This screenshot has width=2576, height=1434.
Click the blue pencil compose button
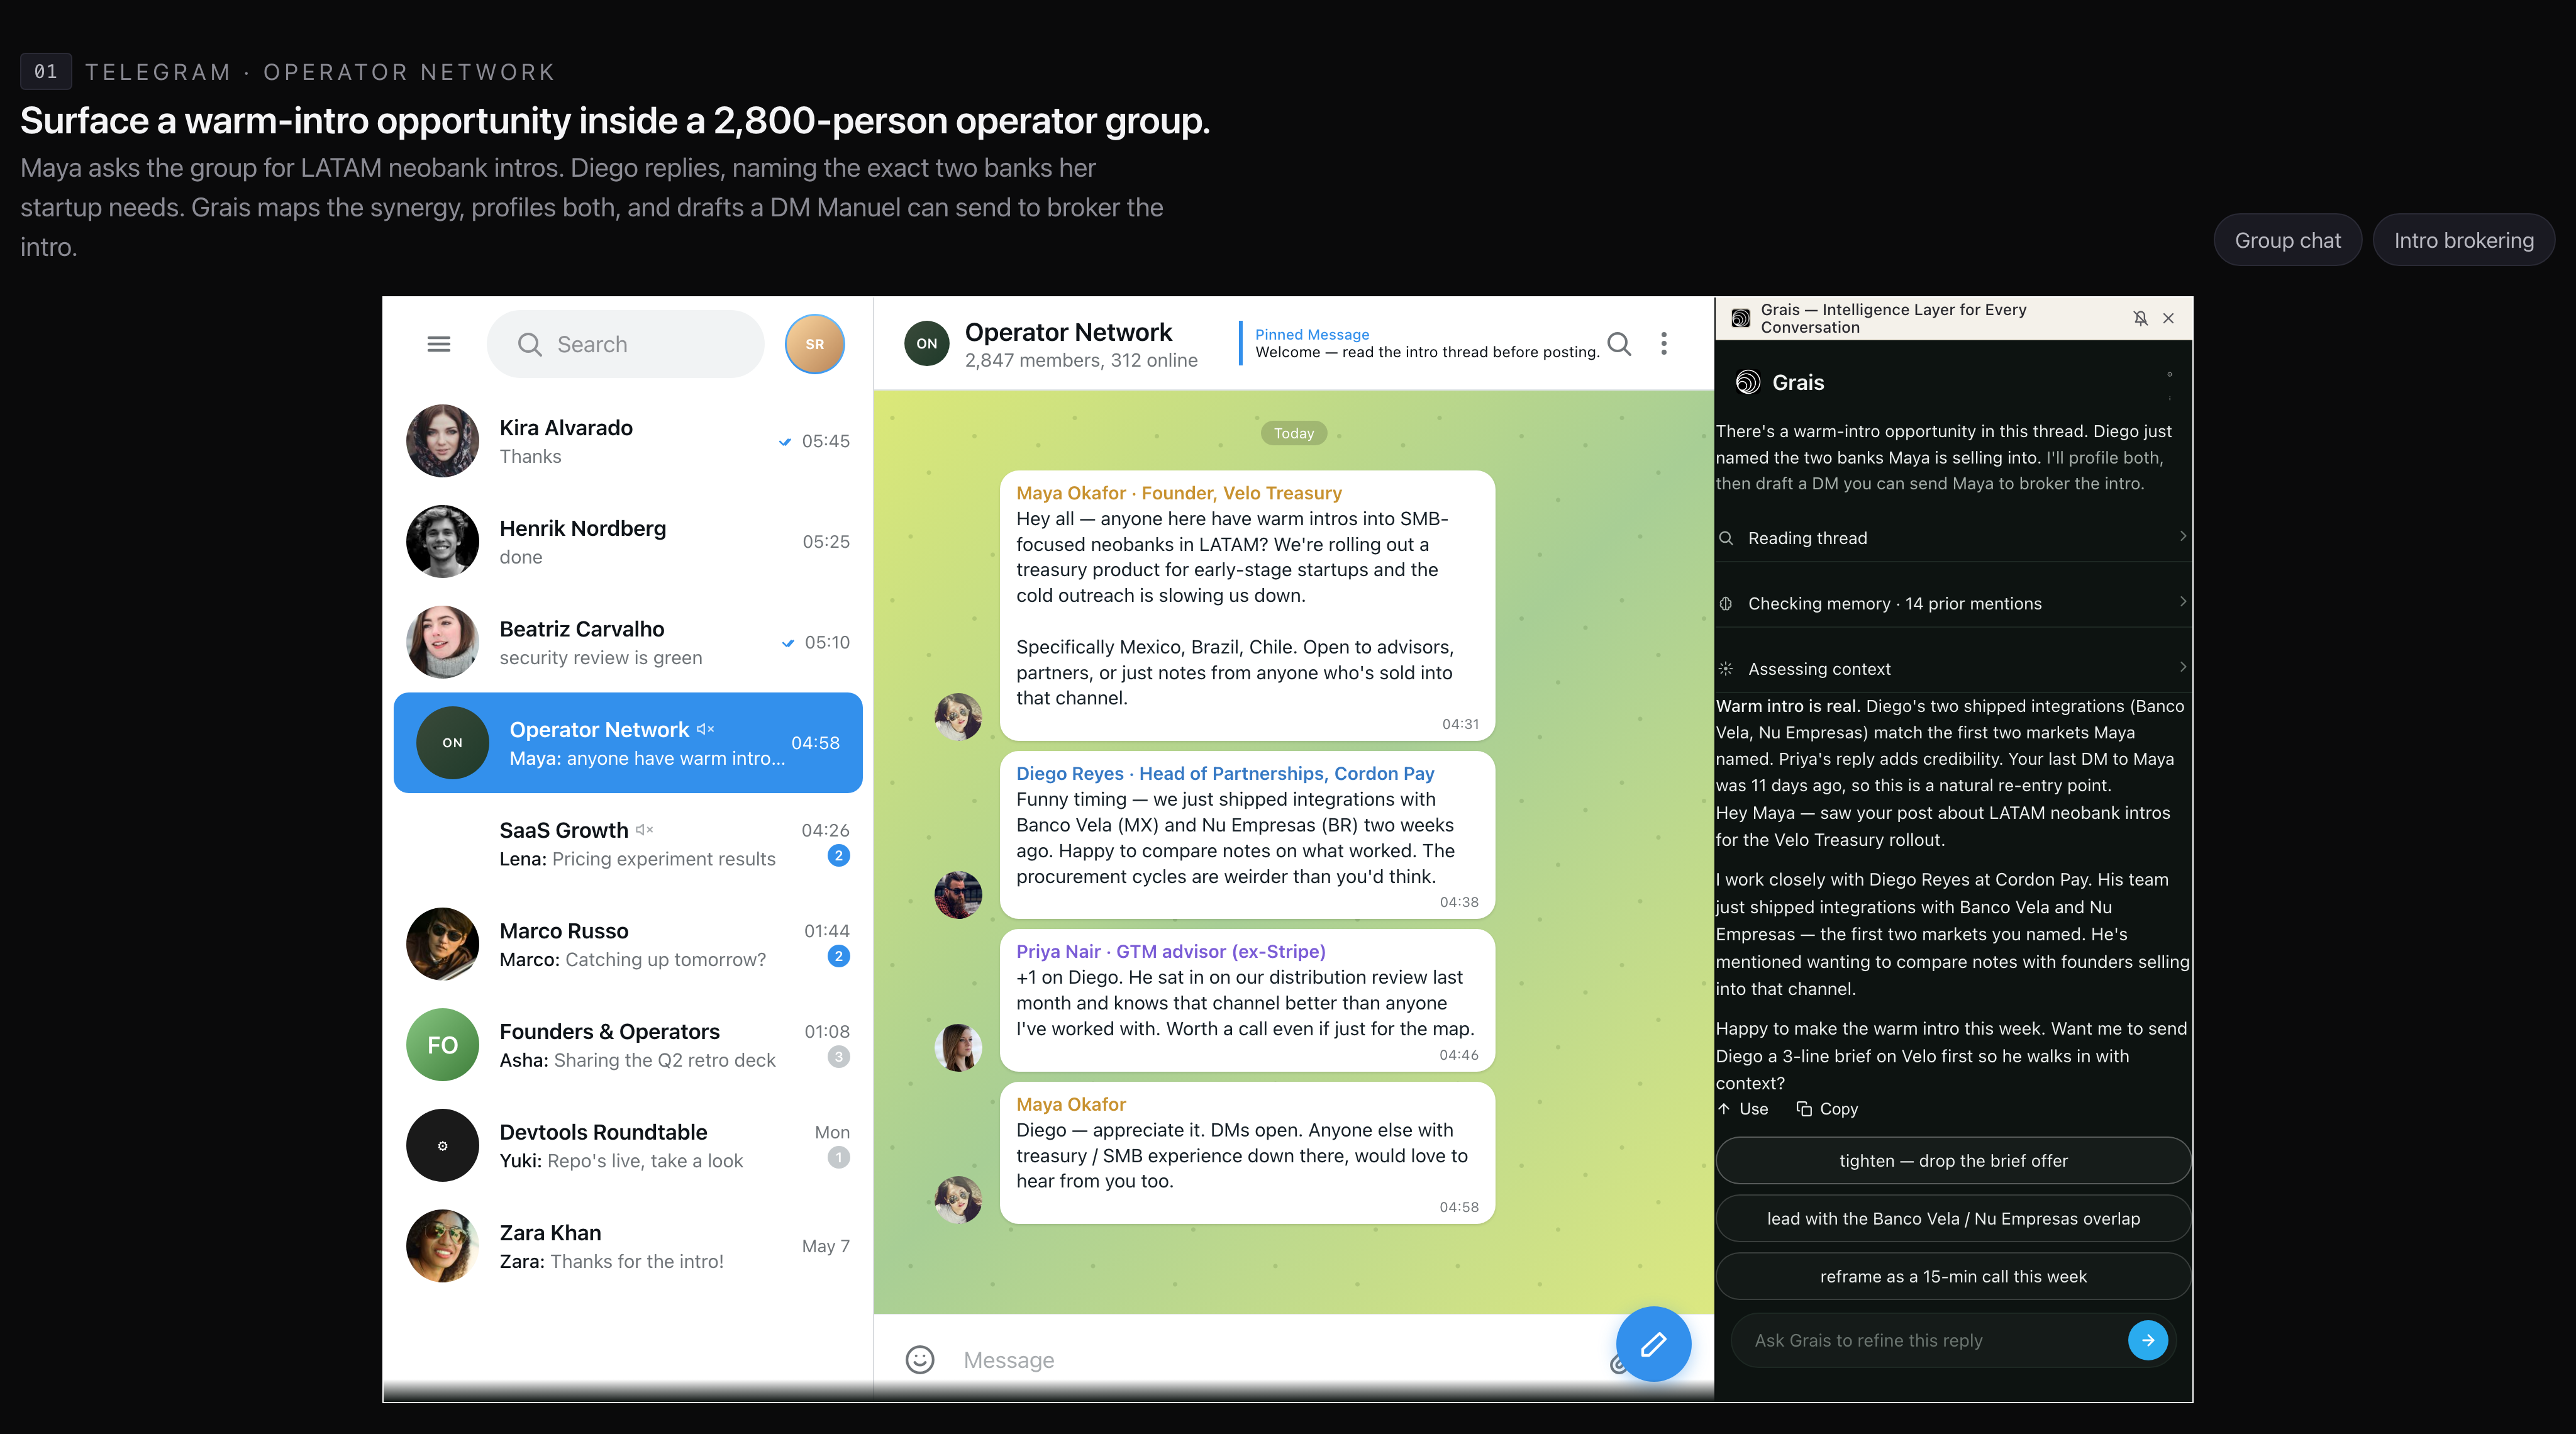[1653, 1344]
